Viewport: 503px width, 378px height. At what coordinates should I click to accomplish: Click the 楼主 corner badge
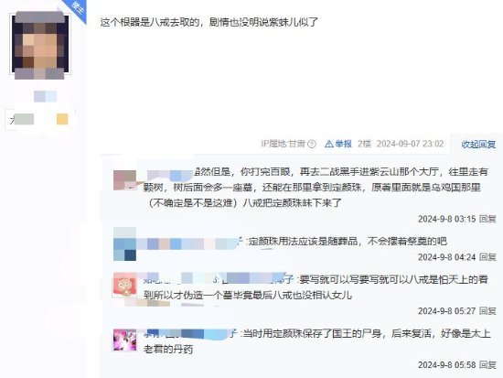coord(76,9)
